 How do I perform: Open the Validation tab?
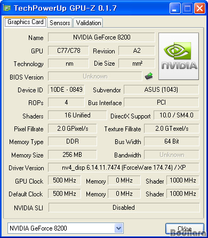89,23
